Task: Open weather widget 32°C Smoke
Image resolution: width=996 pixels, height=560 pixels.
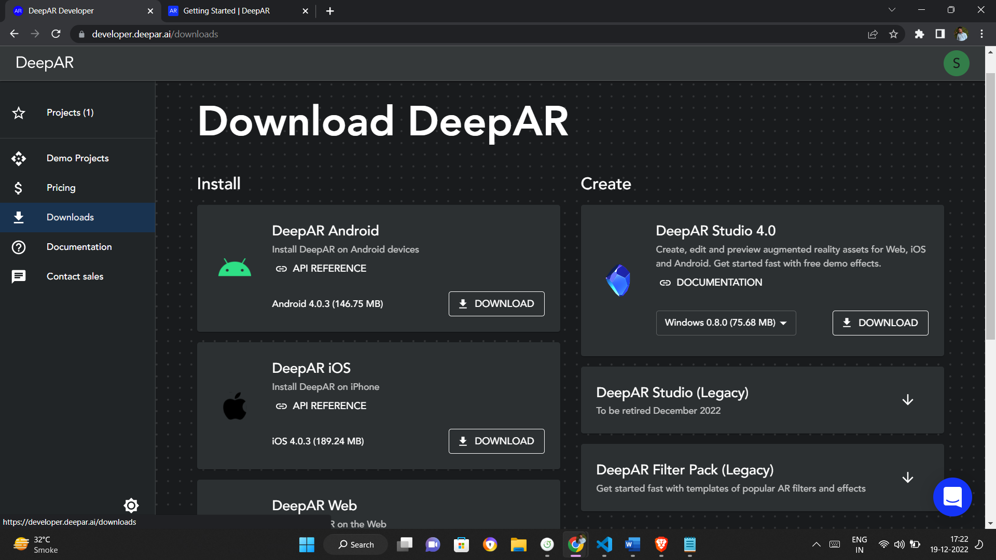Action: point(35,544)
